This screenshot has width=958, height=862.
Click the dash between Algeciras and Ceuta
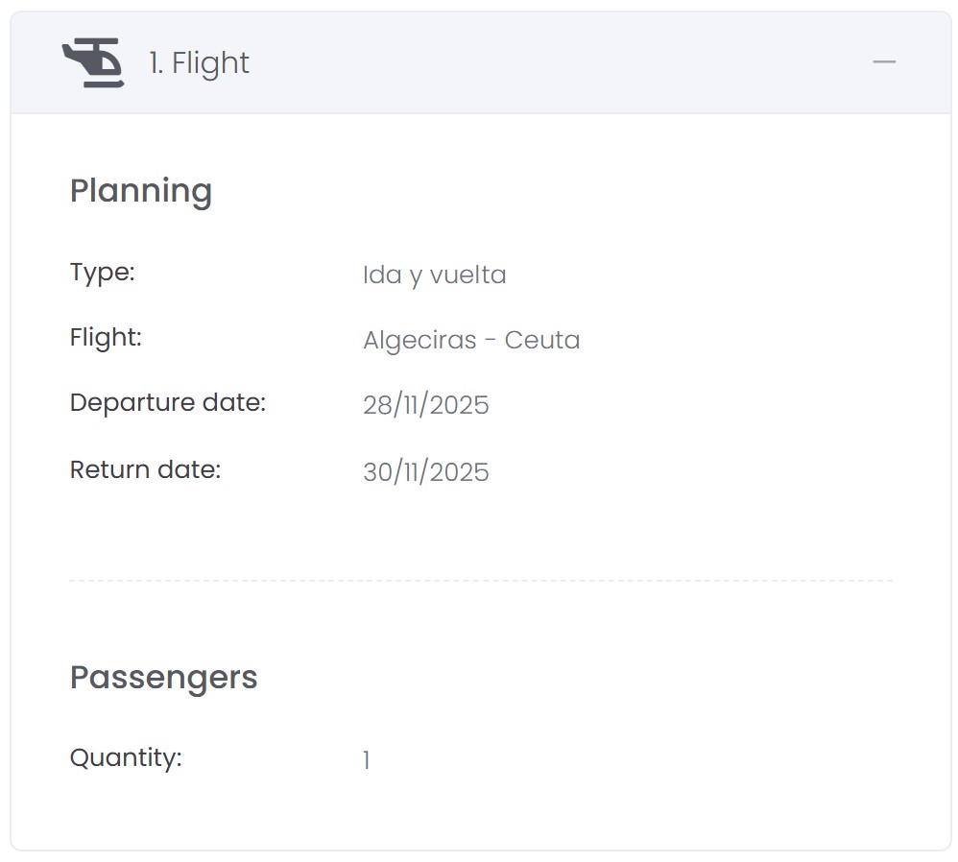click(x=489, y=341)
